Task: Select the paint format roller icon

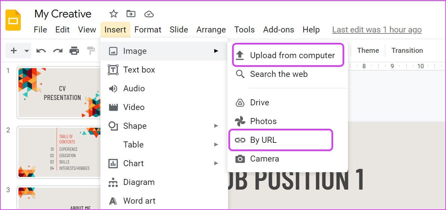Action: (91, 51)
